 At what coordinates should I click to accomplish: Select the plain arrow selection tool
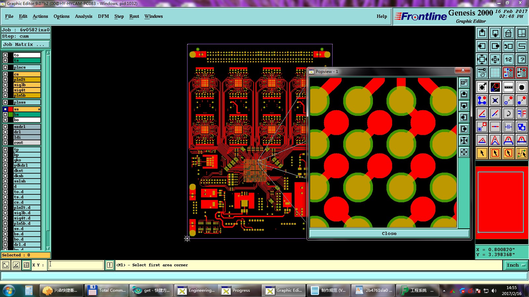pos(482,153)
